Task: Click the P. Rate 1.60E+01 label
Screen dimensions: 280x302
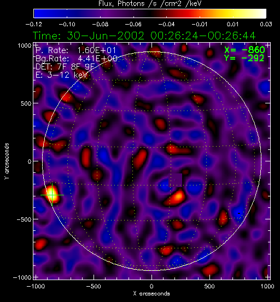Action: tap(76, 50)
